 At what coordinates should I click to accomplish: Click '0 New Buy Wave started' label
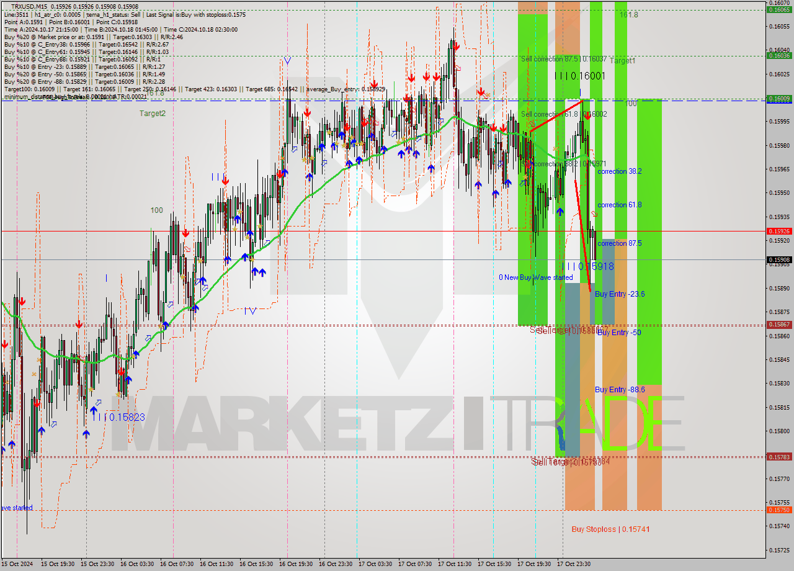click(536, 277)
